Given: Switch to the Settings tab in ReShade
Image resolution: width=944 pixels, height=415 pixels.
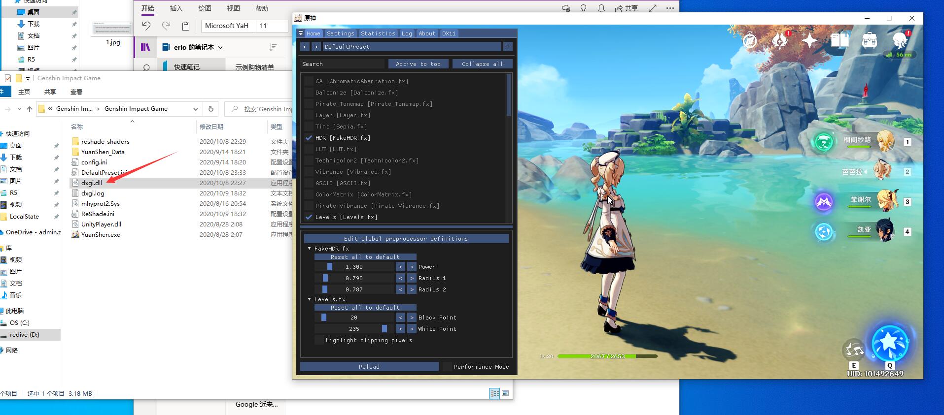Looking at the screenshot, I should tap(340, 33).
